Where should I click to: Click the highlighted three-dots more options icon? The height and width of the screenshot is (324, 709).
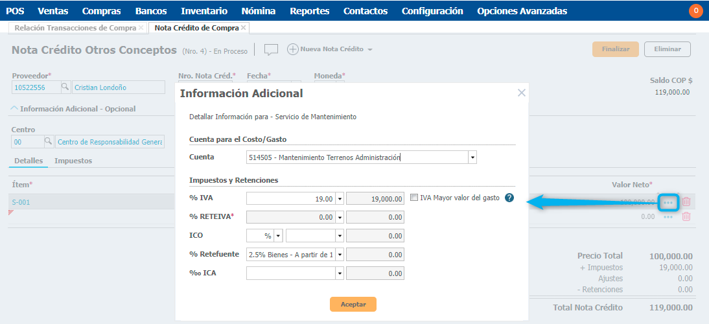pyautogui.click(x=668, y=202)
